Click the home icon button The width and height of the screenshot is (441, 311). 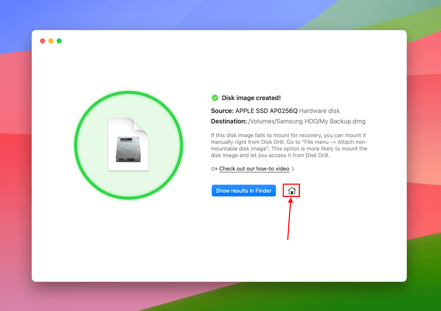pos(291,191)
